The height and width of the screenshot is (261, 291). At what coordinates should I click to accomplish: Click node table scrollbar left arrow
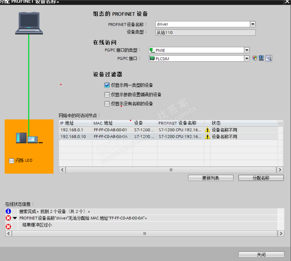62,170
